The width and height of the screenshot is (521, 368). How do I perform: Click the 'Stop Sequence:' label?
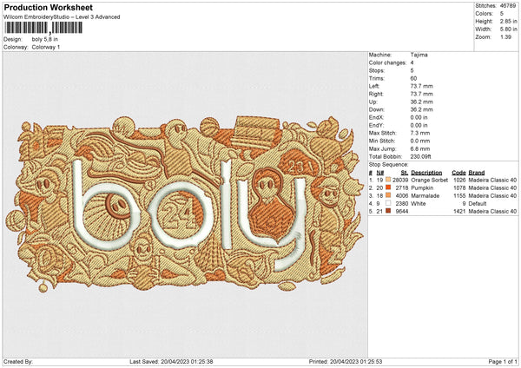click(388, 165)
